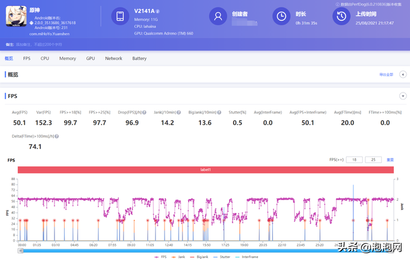Toggle BigJank series in chart legend
The image size is (410, 260).
199,257
